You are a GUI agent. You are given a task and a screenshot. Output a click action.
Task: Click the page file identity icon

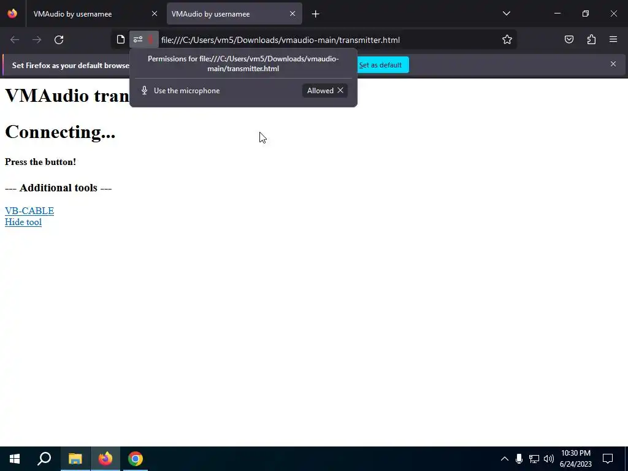pos(121,40)
